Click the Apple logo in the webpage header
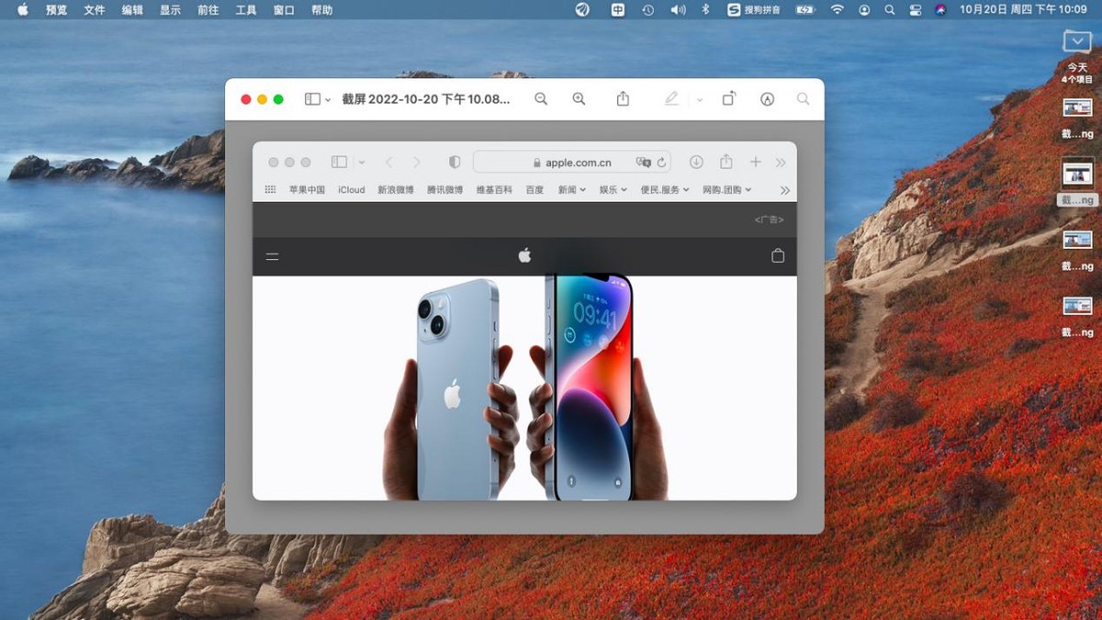Screen dimensions: 1102x620 [x=524, y=256]
